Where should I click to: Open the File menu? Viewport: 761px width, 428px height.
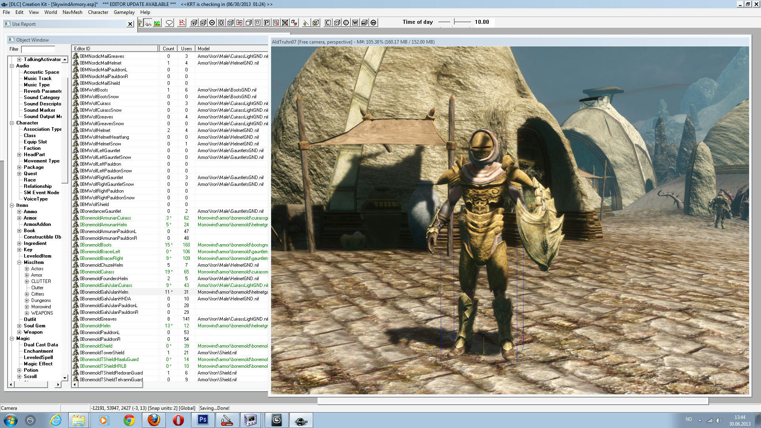coord(6,12)
